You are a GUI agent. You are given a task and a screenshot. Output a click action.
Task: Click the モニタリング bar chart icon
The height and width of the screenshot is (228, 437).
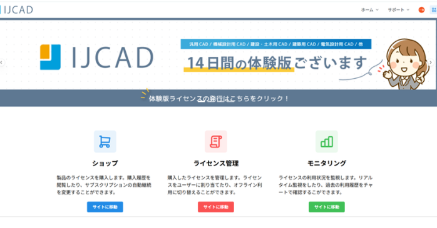pyautogui.click(x=327, y=142)
